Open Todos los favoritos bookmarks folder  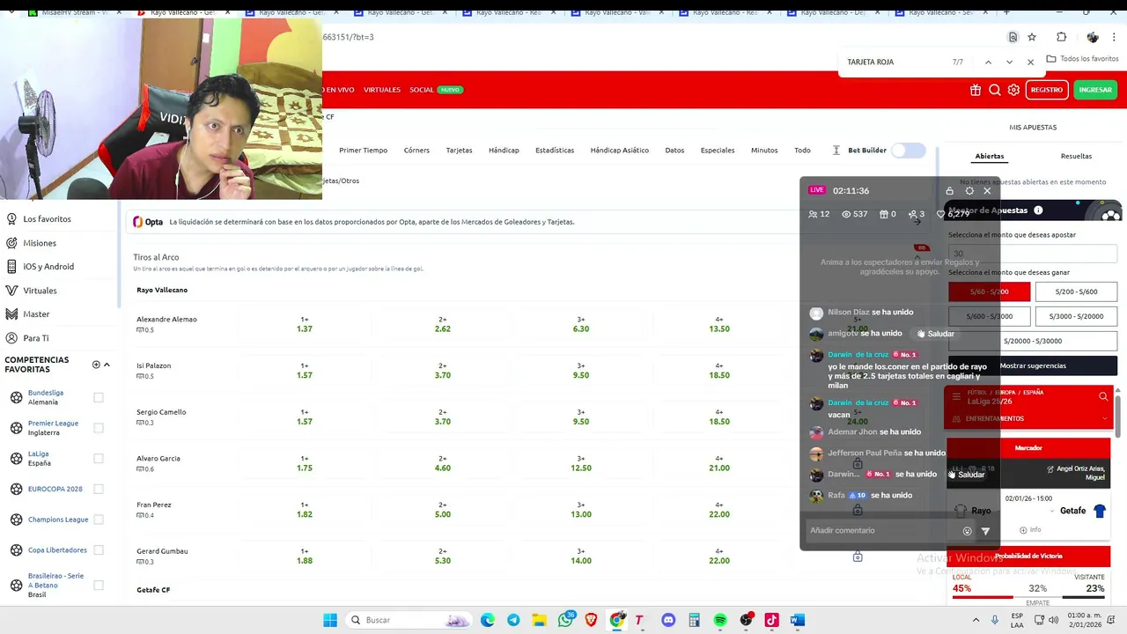[x=1082, y=58]
